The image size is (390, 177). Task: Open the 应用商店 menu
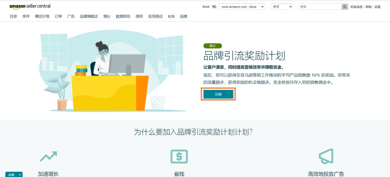click(x=155, y=16)
